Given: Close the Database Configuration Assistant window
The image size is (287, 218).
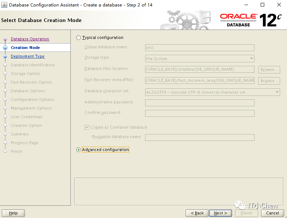Looking at the screenshot, I should click(x=279, y=5).
